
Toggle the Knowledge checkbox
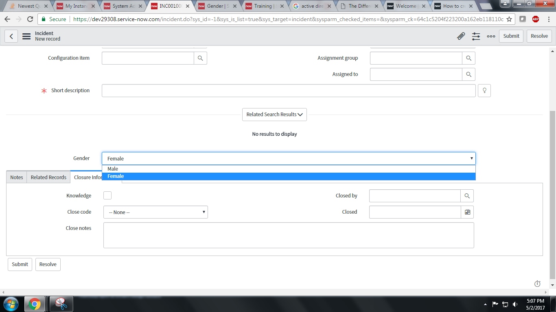coord(107,195)
